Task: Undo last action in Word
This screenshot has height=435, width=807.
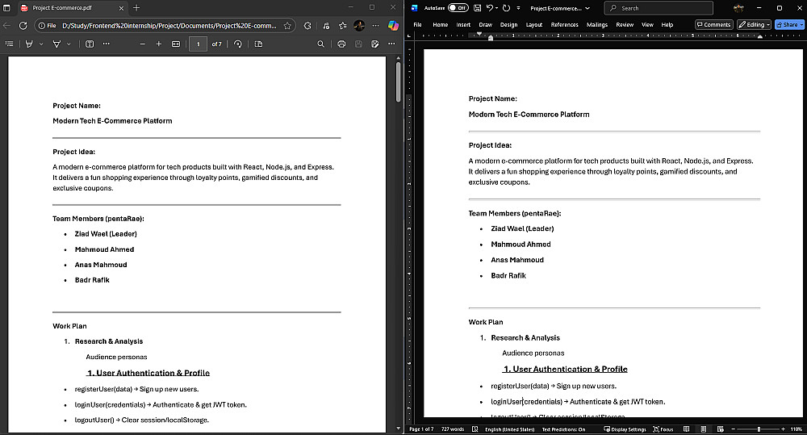Action: coord(490,8)
